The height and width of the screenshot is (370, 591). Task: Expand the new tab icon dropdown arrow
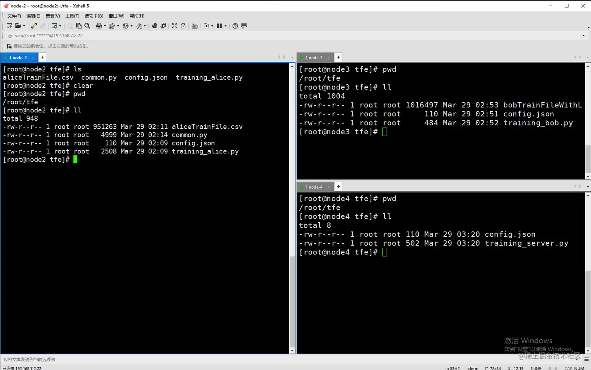click(x=212, y=26)
